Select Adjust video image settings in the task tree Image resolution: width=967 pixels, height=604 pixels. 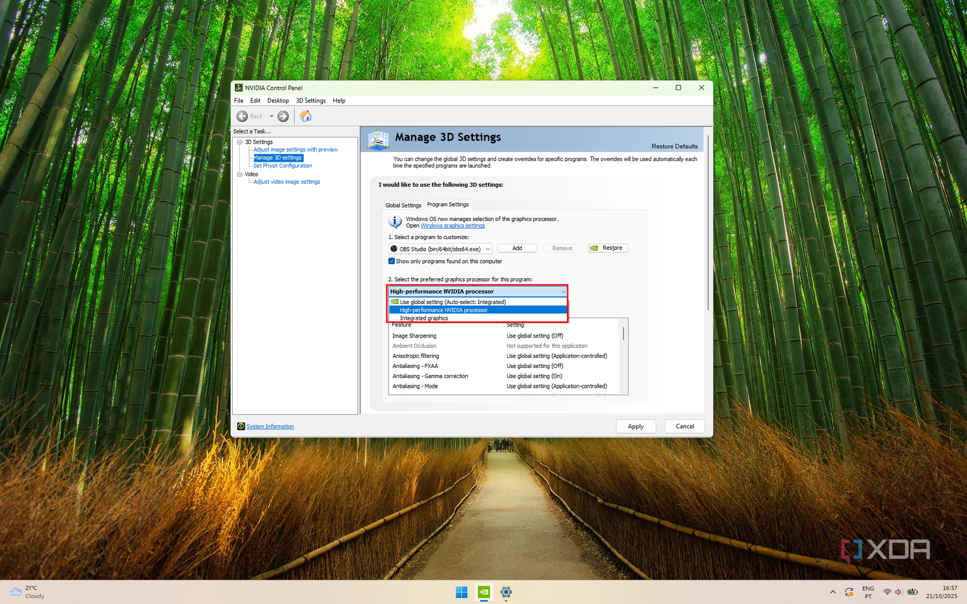click(x=287, y=182)
